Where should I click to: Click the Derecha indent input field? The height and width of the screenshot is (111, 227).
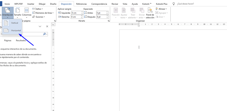coord(76,17)
